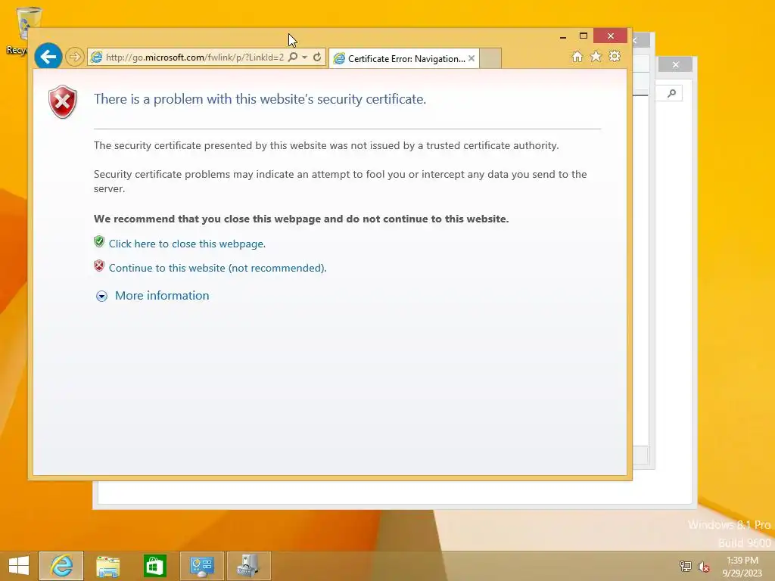Click 'Click here to close this webpage' link
This screenshot has height=581, width=775.
(188, 244)
